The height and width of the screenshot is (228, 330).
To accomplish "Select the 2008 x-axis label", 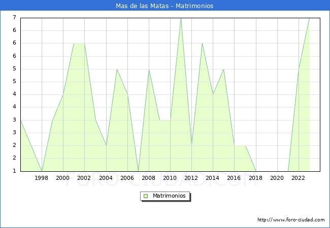I will pos(149,178).
